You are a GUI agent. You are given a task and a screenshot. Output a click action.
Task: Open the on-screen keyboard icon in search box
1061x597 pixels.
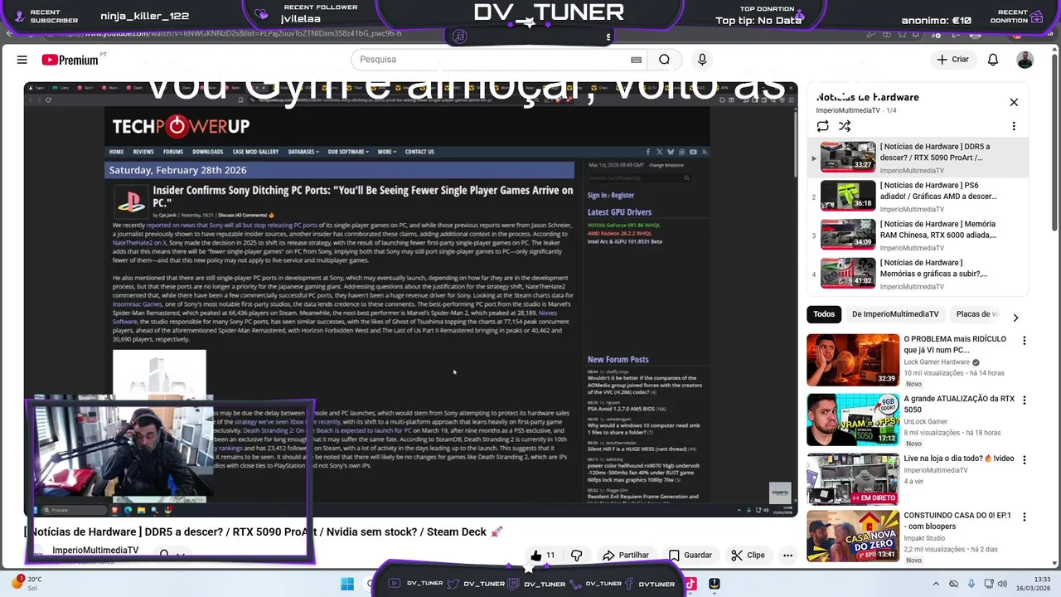tap(636, 60)
